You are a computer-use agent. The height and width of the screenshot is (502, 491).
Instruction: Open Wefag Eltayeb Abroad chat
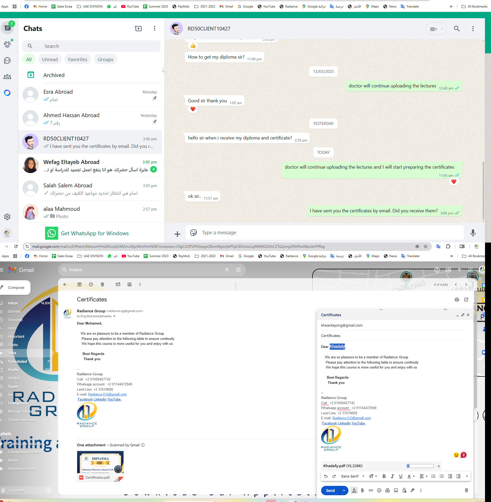pyautogui.click(x=90, y=166)
